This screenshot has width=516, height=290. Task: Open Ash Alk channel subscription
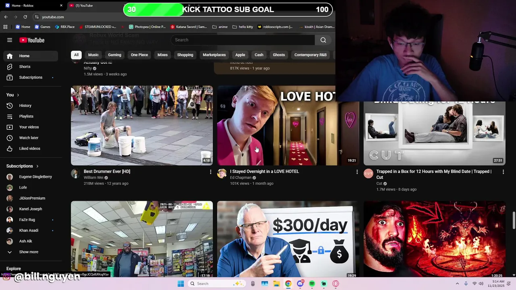click(x=31, y=241)
